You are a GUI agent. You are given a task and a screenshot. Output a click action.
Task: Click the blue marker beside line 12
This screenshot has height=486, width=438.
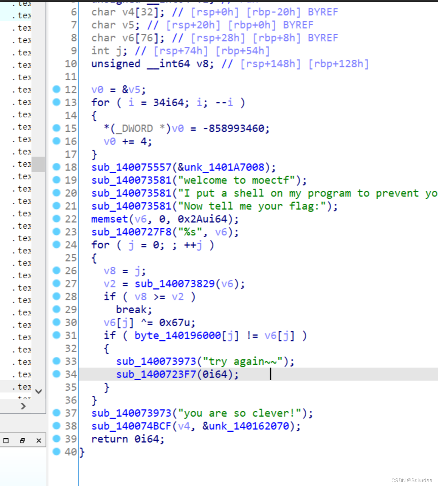[x=57, y=90]
